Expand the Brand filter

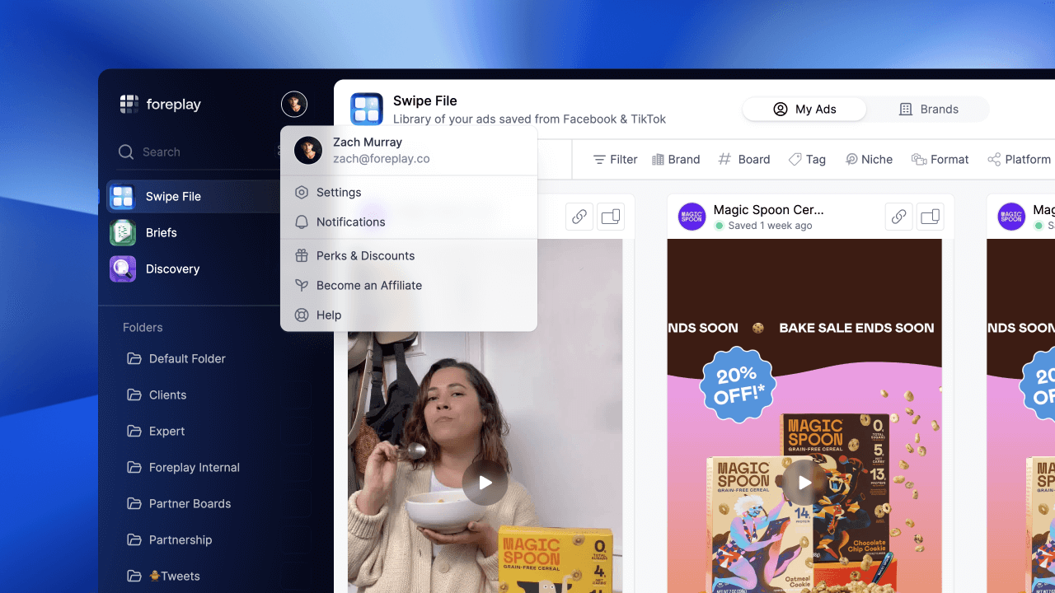pyautogui.click(x=676, y=160)
